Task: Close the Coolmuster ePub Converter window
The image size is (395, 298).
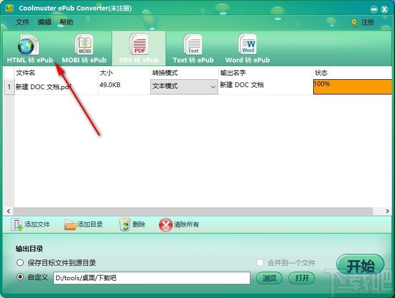Action: click(385, 9)
